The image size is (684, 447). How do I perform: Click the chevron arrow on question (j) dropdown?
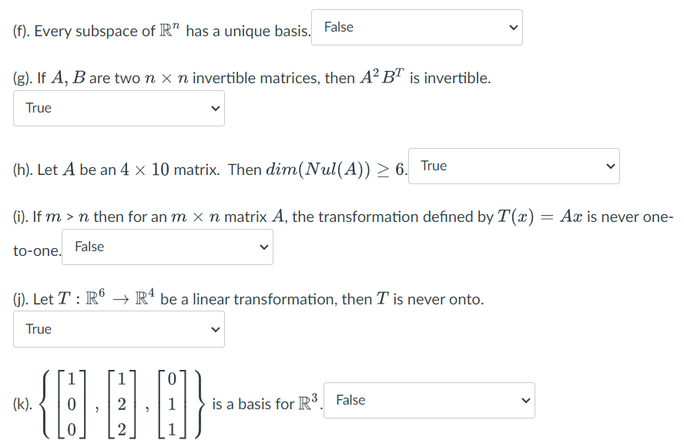(216, 330)
